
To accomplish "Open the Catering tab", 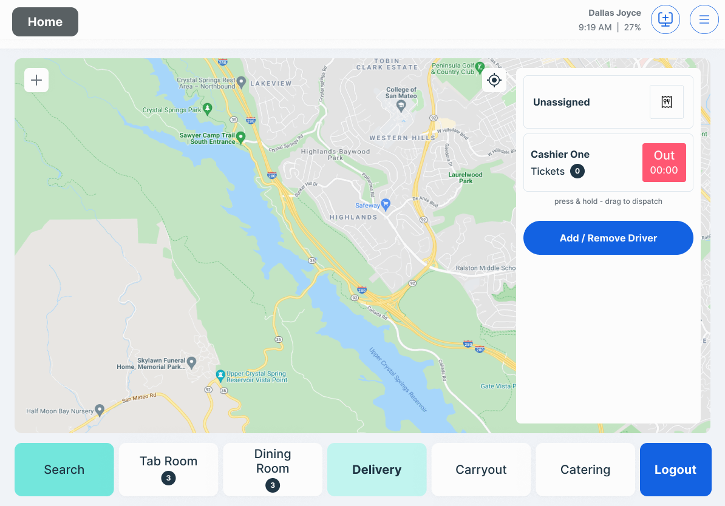I will 585,470.
